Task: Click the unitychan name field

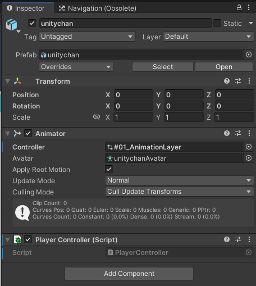Action: tap(125, 24)
